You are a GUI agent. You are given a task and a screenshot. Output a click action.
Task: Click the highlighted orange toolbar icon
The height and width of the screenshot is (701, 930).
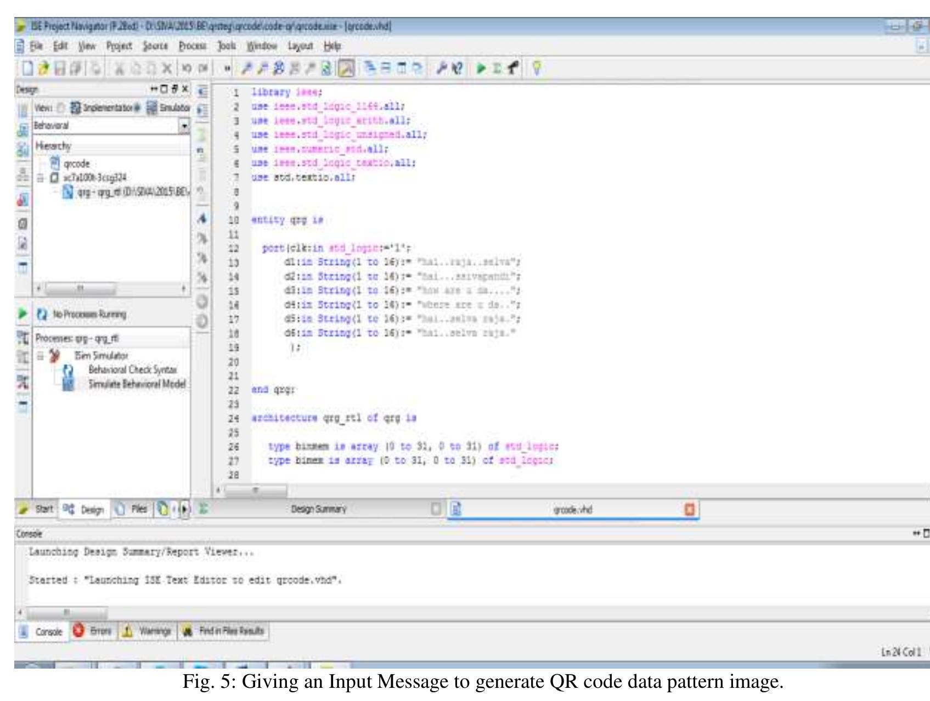pos(346,69)
